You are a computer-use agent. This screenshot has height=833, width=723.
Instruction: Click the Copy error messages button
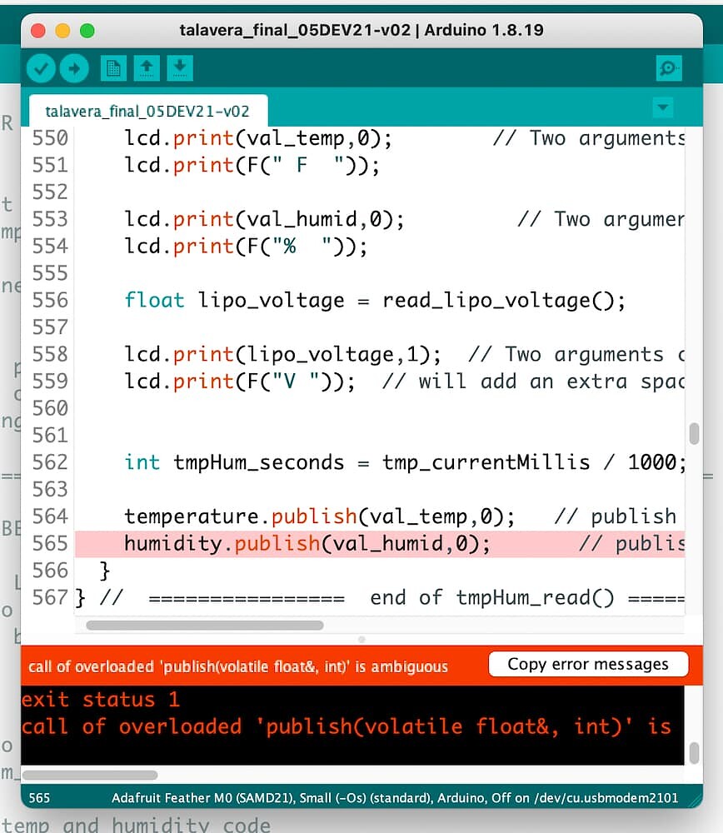pos(588,664)
